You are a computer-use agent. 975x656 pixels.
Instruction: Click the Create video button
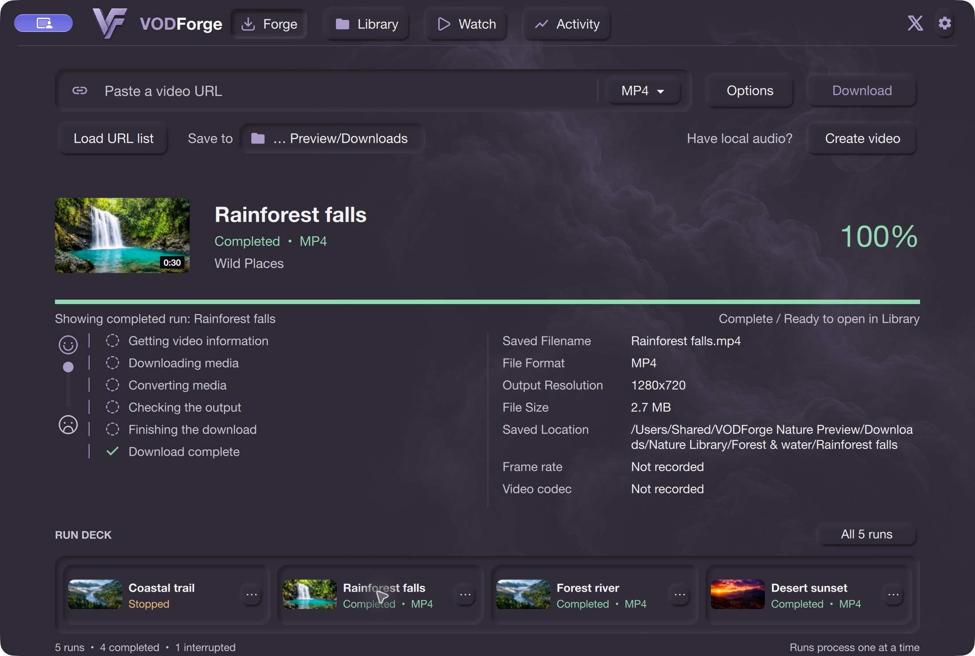pos(862,139)
